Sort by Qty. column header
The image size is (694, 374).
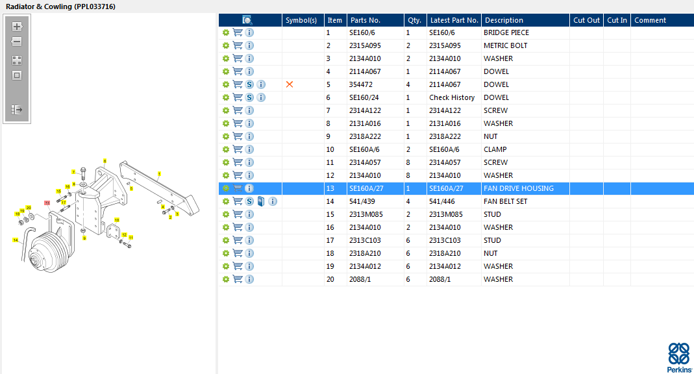point(415,20)
